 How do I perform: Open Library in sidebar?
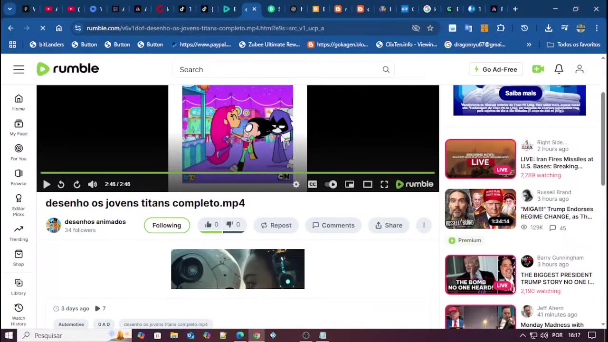[x=19, y=287]
